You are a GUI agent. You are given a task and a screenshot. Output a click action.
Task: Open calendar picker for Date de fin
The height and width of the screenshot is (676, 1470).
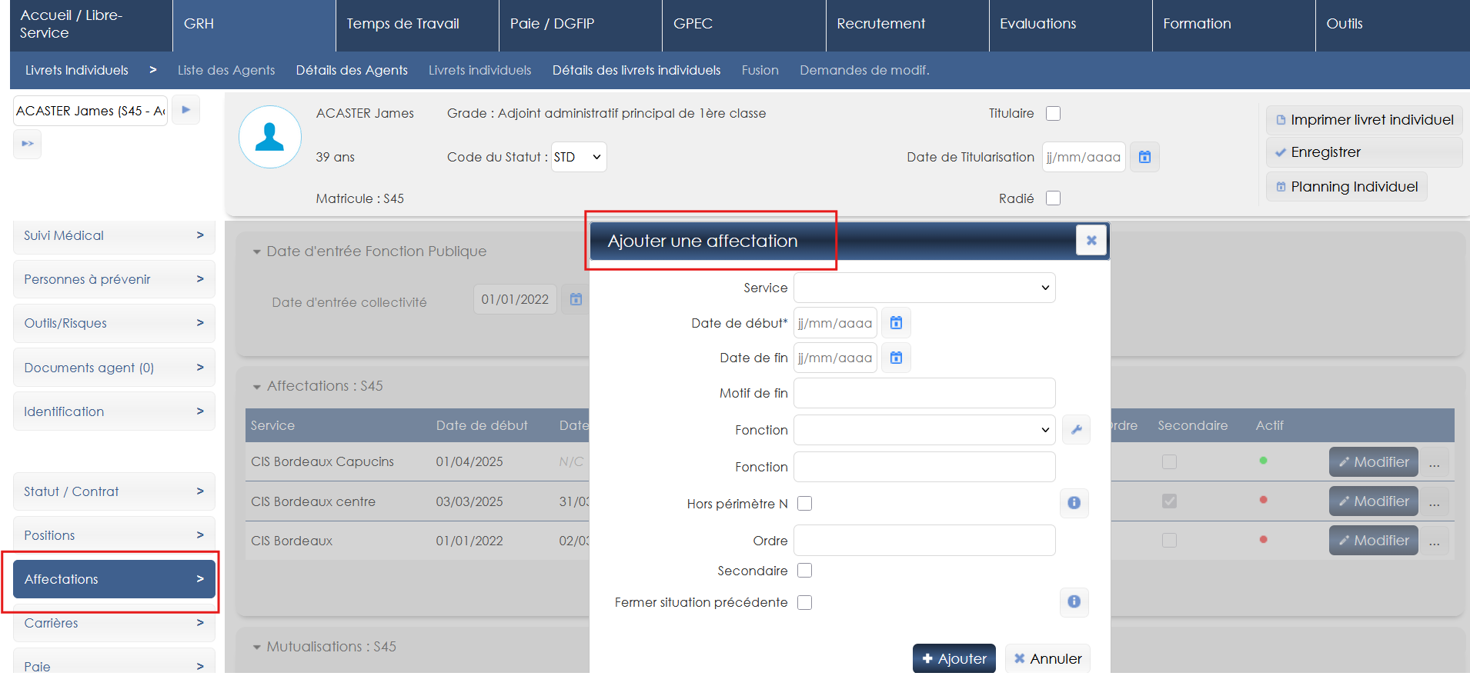coord(896,358)
